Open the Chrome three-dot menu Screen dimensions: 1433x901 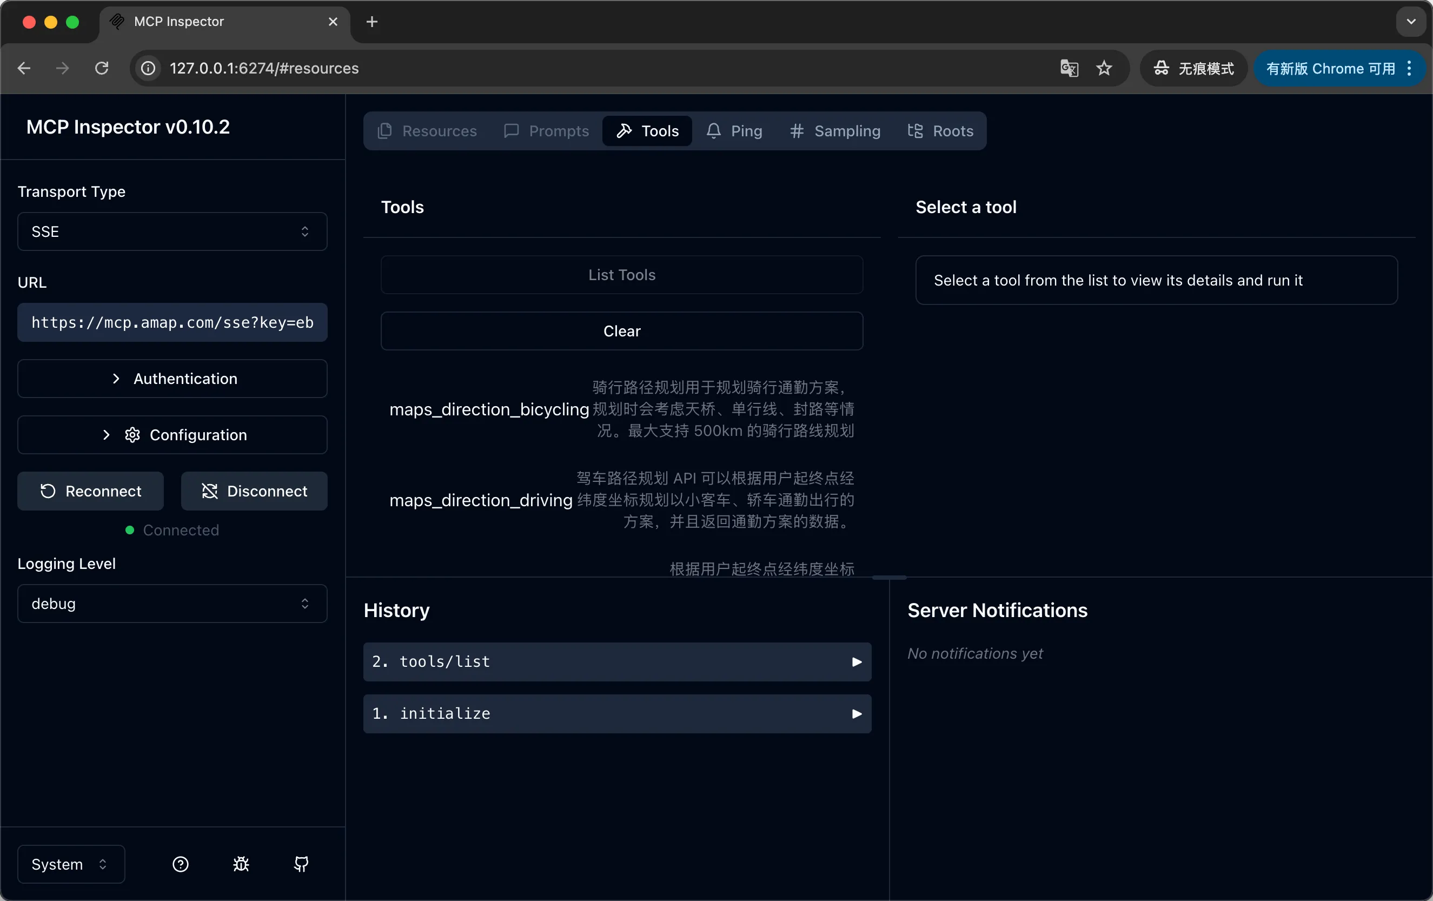click(1409, 69)
